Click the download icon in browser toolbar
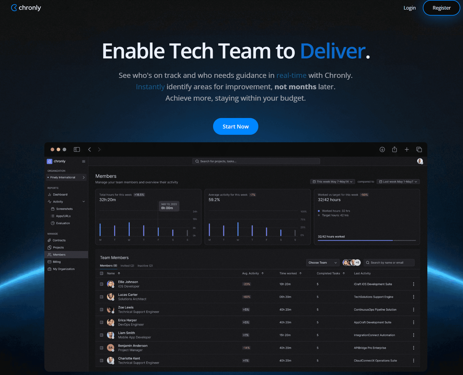The height and width of the screenshot is (375, 463). tap(382, 149)
